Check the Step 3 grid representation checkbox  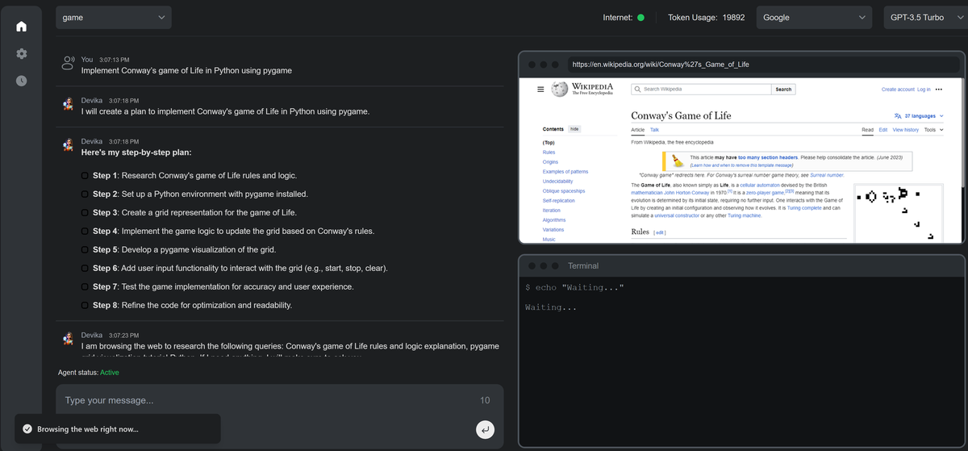point(85,213)
